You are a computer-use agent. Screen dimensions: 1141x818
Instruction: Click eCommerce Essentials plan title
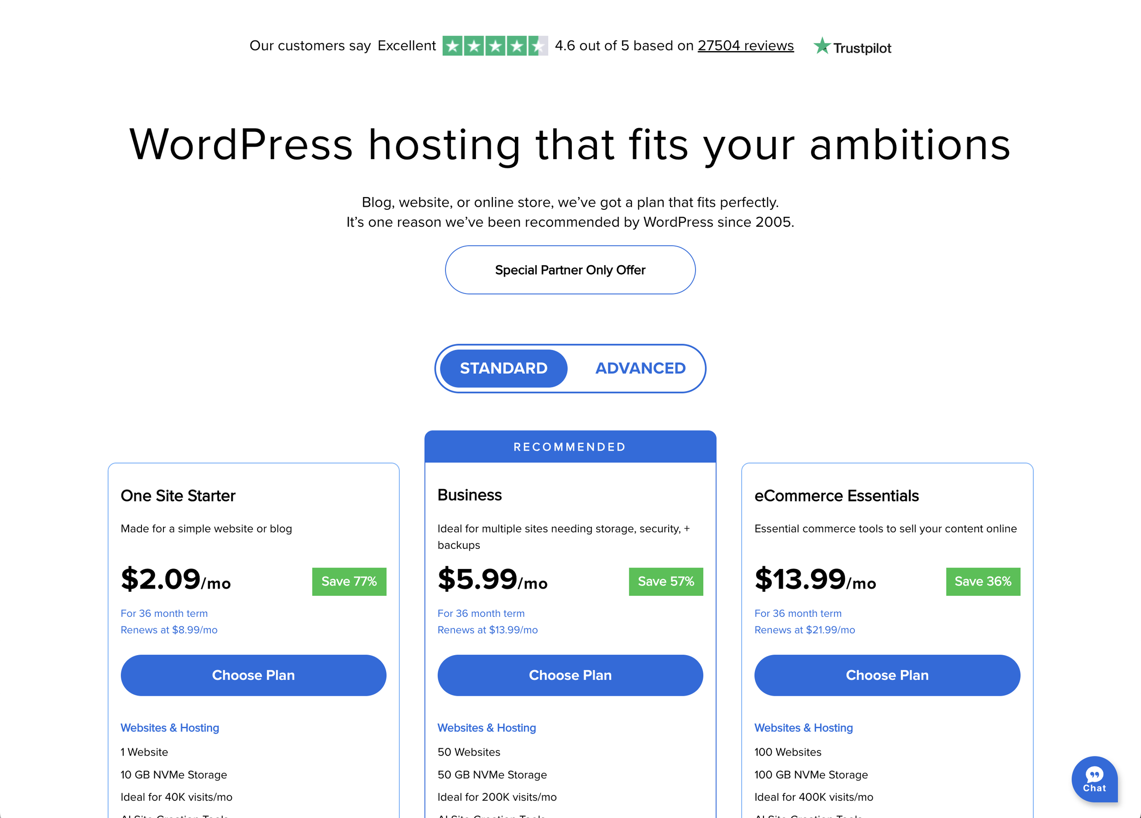(836, 496)
